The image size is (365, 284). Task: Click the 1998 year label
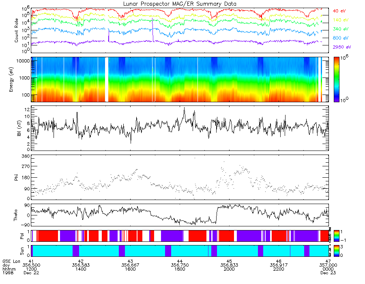pyautogui.click(x=8, y=273)
